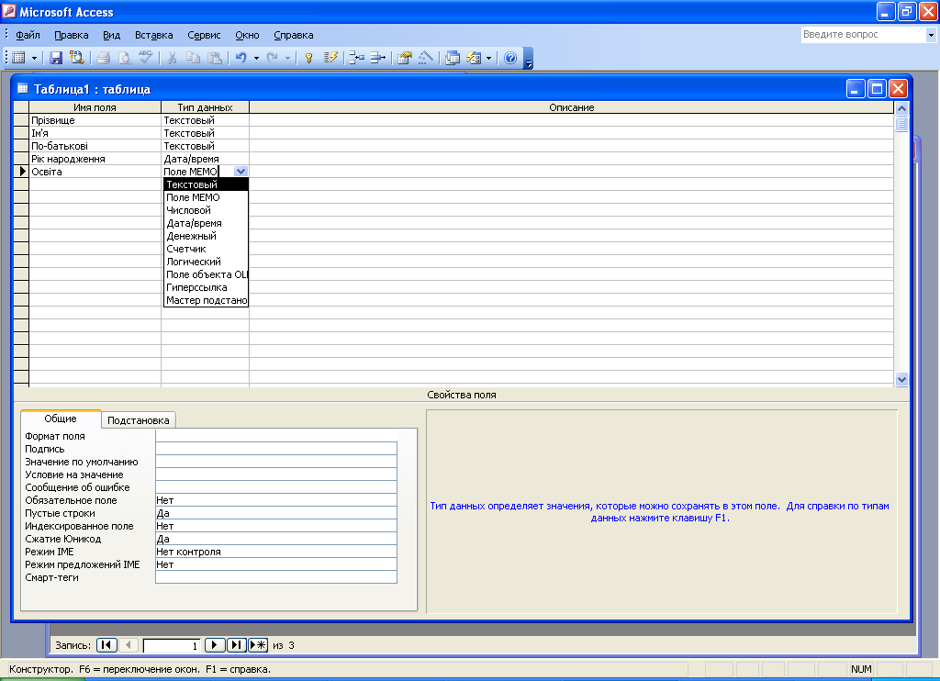Open Print Preview icon

(x=124, y=58)
